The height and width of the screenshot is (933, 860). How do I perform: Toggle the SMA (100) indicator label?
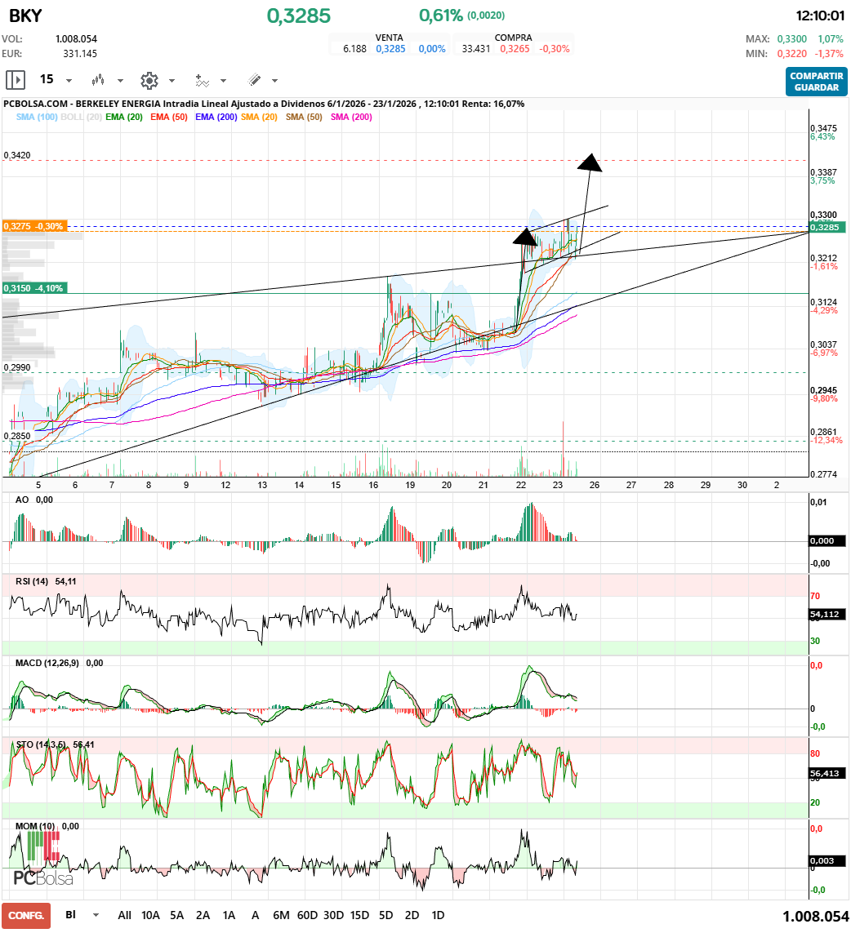[x=37, y=118]
